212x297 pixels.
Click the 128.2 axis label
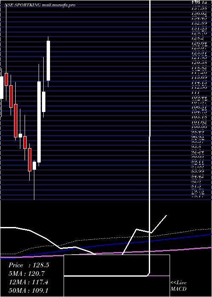[x=197, y=38]
